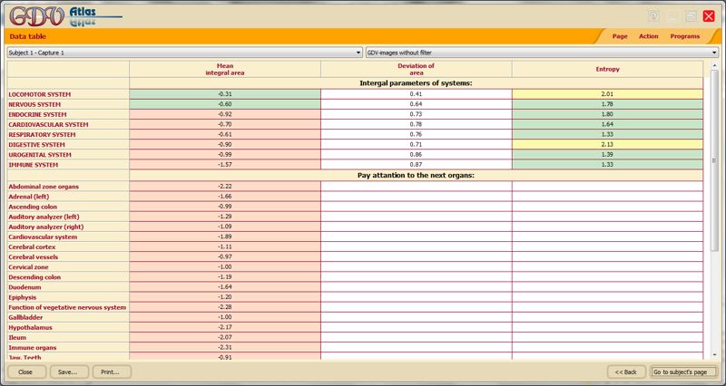Viewport: 726px width, 386px height.
Task: Click the cardiovascular entropy value 1.64
Action: [x=607, y=124]
